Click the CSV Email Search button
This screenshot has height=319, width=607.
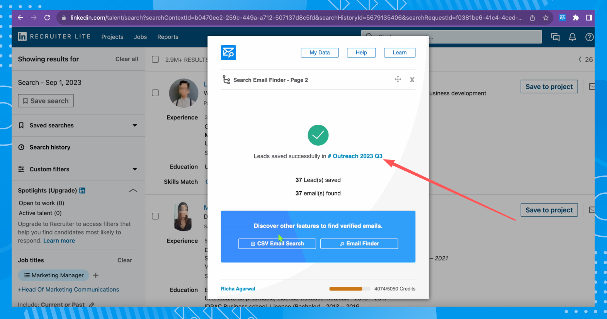tap(277, 244)
